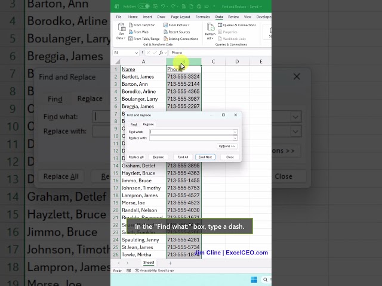Open Existing Connections
Image resolution: width=382 pixels, height=286 pixels.
[x=181, y=39]
